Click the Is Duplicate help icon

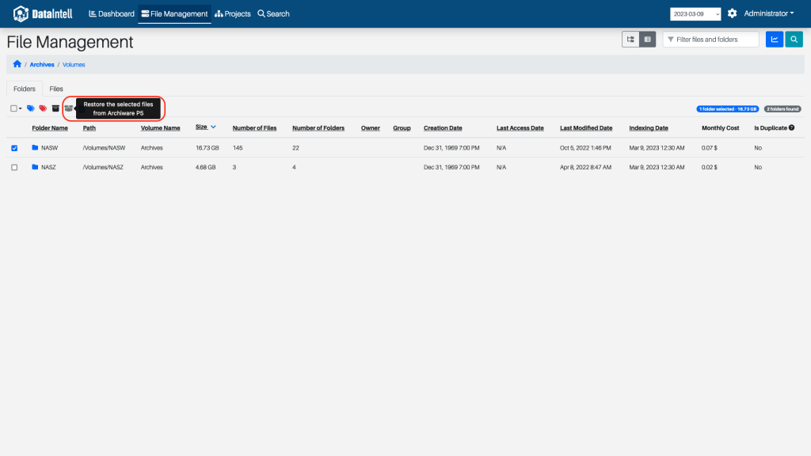pyautogui.click(x=791, y=127)
